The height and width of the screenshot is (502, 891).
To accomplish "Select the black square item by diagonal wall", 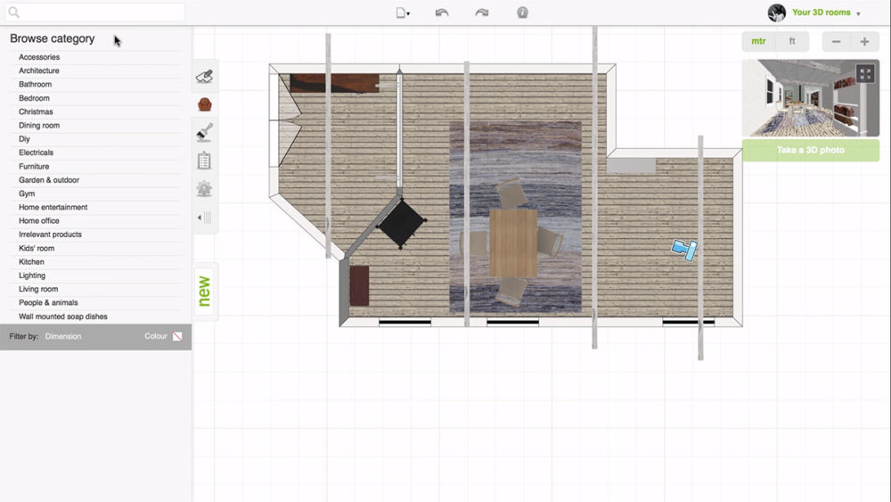I will pos(401,223).
